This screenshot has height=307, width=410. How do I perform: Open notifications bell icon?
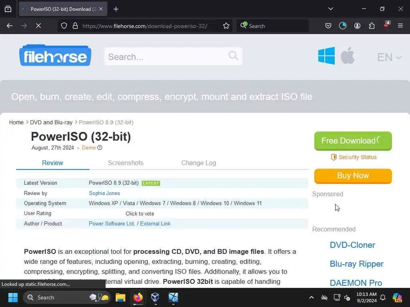pyautogui.click(x=383, y=297)
